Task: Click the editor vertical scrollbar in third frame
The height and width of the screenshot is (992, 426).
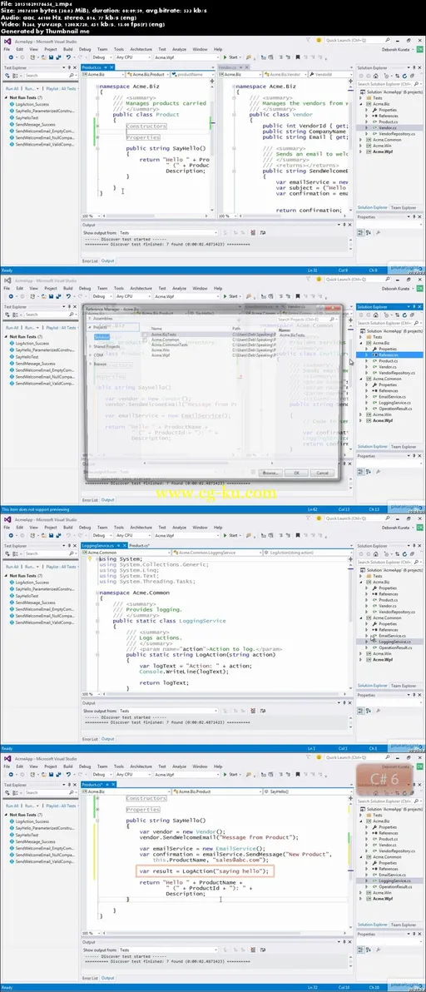Action: pos(351,623)
